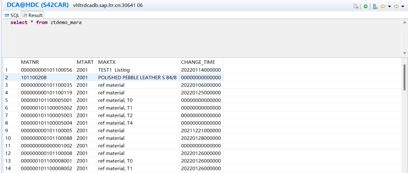The image size is (408, 173).
Task: Select 'ref material, T4' cell
Action: pyautogui.click(x=138, y=123)
